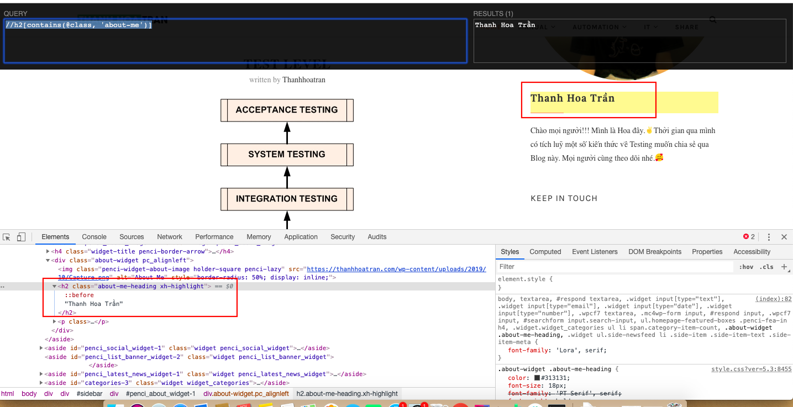Add a new style rule
This screenshot has height=407, width=793.
click(x=784, y=267)
